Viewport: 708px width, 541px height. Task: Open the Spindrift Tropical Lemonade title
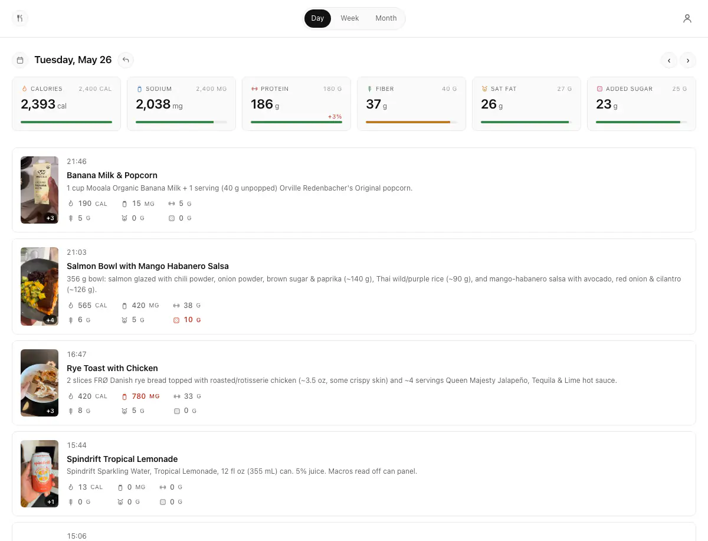pos(122,459)
